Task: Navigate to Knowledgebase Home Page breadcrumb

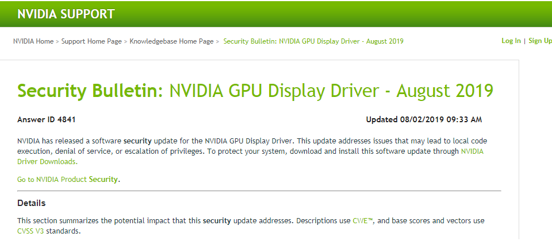Action: pyautogui.click(x=171, y=41)
